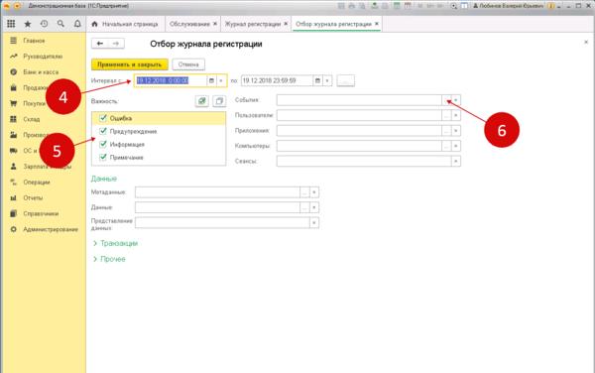Image resolution: width=595 pixels, height=373 pixels.
Task: Uncheck the Примечание checkbox
Action: tap(103, 157)
